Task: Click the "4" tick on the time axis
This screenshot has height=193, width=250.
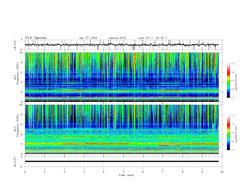Action: click(x=104, y=172)
